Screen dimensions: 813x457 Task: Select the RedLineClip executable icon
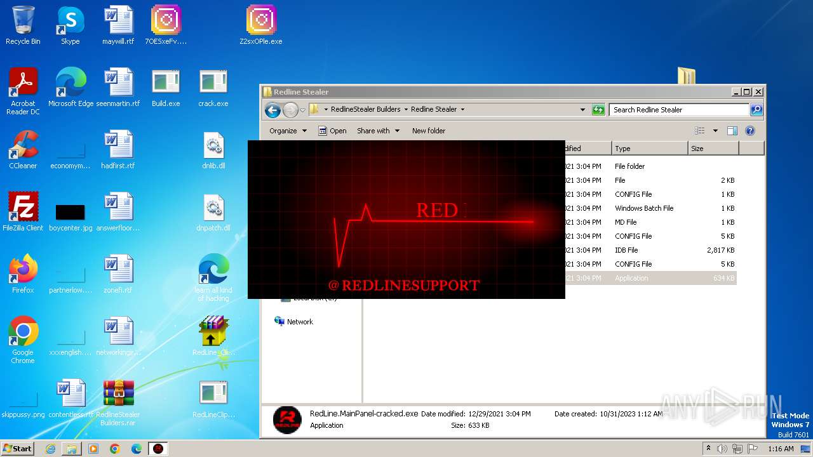213,399
